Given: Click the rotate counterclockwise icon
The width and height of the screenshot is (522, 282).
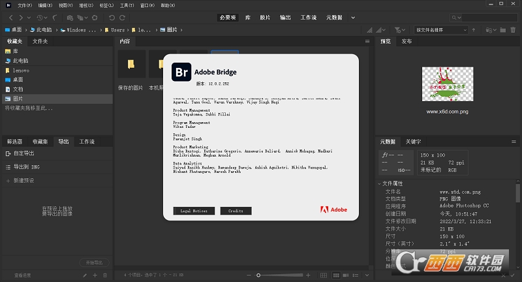Looking at the screenshot, I should [x=111, y=17].
